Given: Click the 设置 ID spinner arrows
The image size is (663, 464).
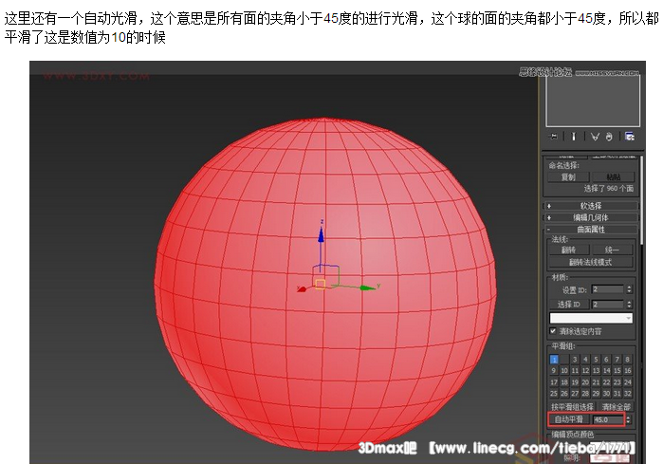Looking at the screenshot, I should 629,289.
